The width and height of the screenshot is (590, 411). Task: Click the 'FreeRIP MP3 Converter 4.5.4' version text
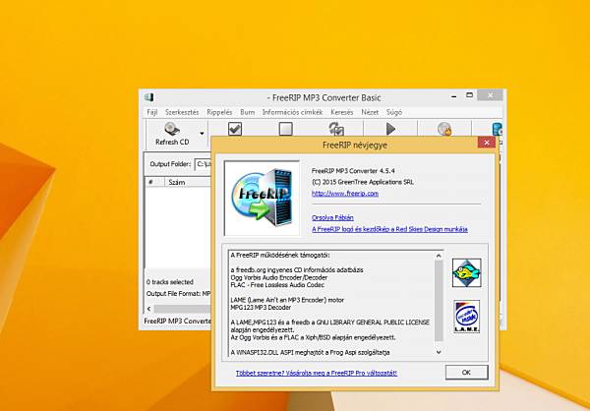[x=353, y=171]
